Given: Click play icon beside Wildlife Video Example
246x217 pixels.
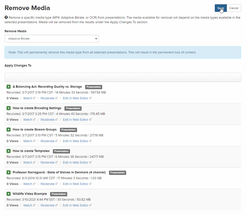Looking at the screenshot, I should (x=9, y=194).
